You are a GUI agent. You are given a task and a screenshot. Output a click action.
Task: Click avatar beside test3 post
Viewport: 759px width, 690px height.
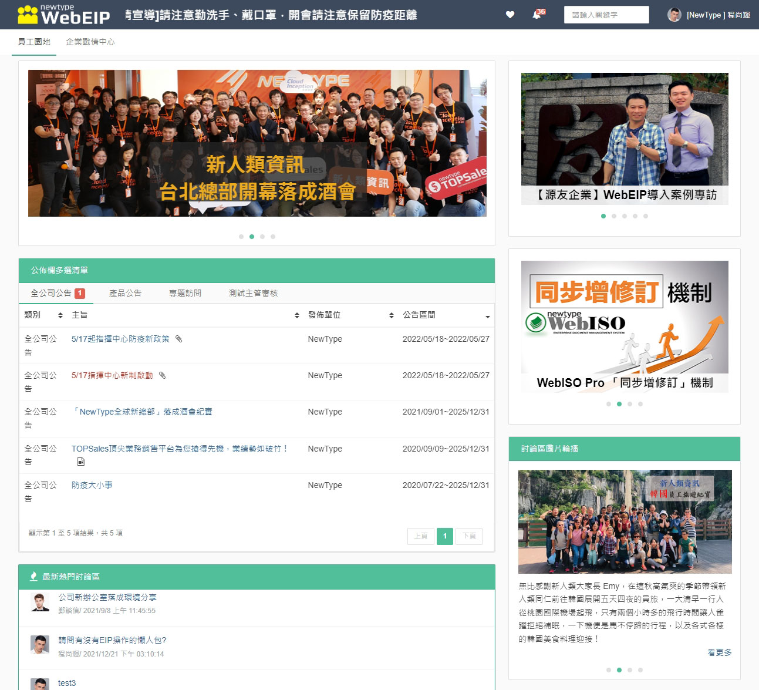(x=40, y=684)
